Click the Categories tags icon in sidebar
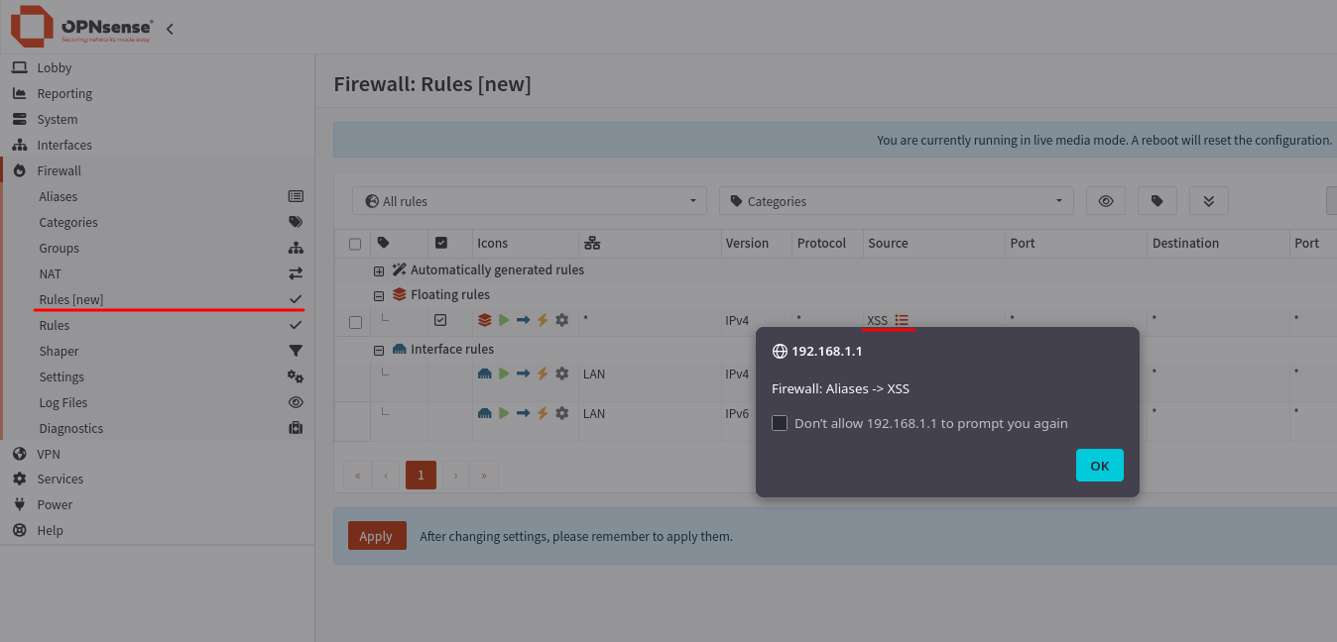Image resolution: width=1337 pixels, height=642 pixels. tap(296, 222)
